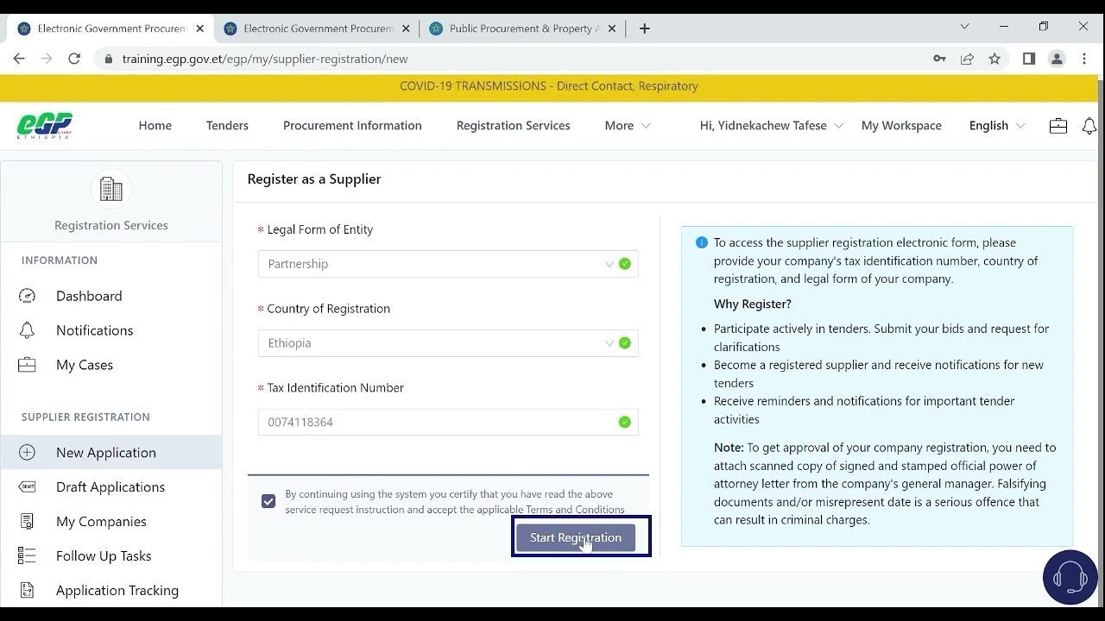1105x621 pixels.
Task: Click the New Application plus icon
Action: pyautogui.click(x=28, y=453)
